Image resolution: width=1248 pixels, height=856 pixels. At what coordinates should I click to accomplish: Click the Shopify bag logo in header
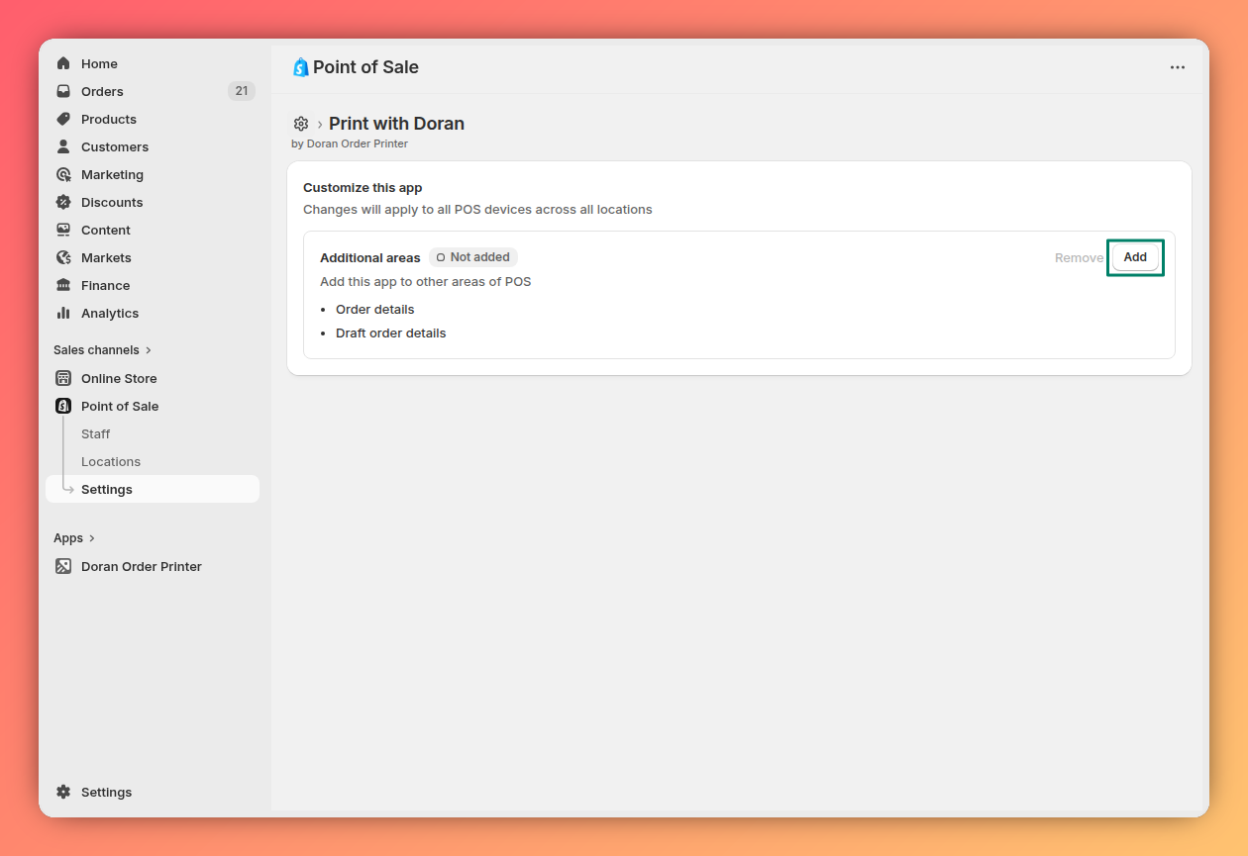(301, 67)
